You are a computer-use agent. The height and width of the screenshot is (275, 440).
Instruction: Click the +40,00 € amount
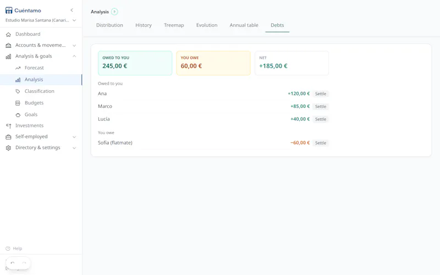(300, 119)
